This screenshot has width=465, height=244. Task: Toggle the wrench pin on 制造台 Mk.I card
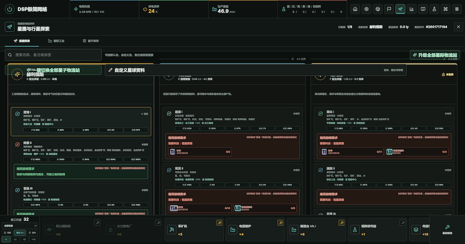341,223
